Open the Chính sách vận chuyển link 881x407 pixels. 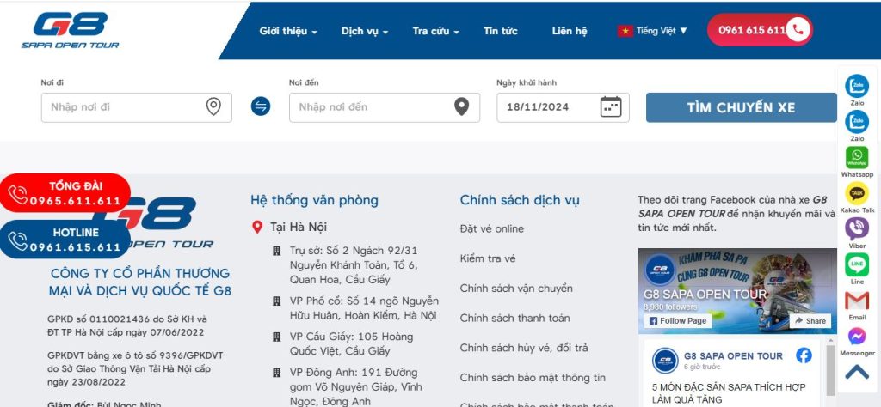516,289
